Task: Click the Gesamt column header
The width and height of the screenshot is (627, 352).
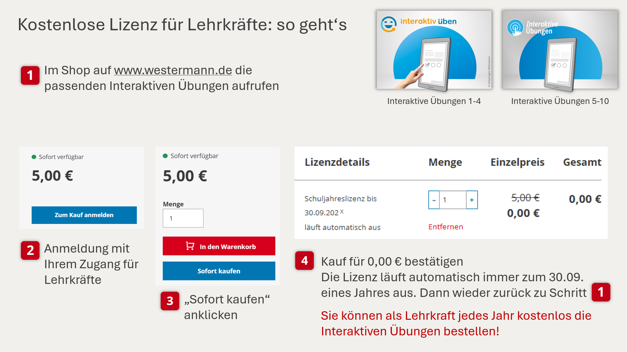Action: point(582,162)
